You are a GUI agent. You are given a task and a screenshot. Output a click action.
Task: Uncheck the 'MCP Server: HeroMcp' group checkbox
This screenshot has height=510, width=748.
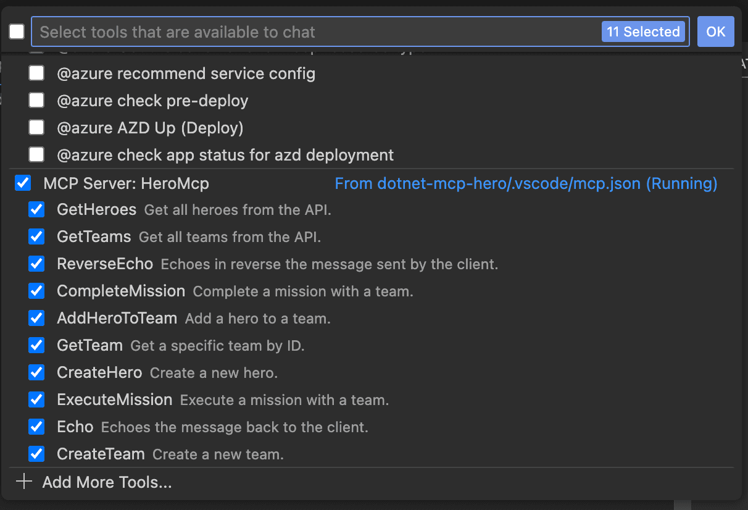(x=23, y=183)
